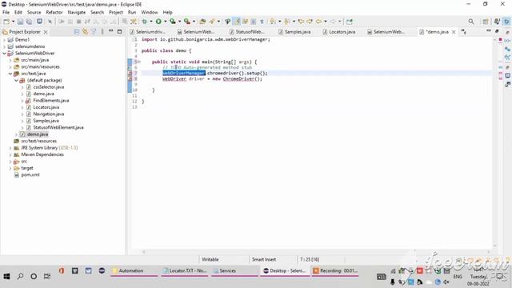Click the Pin Editor toolbar icon
Image resolution: width=512 pixels, height=288 pixels.
[x=350, y=22]
